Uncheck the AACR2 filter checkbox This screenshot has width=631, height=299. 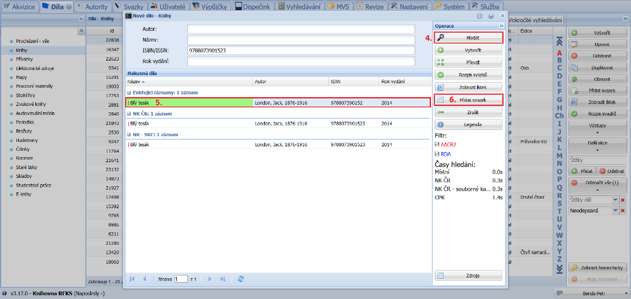437,144
